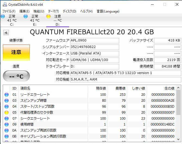This screenshot has height=144, width=182.
Task: Click threshold value 23 in row 07
Action: [143, 119]
